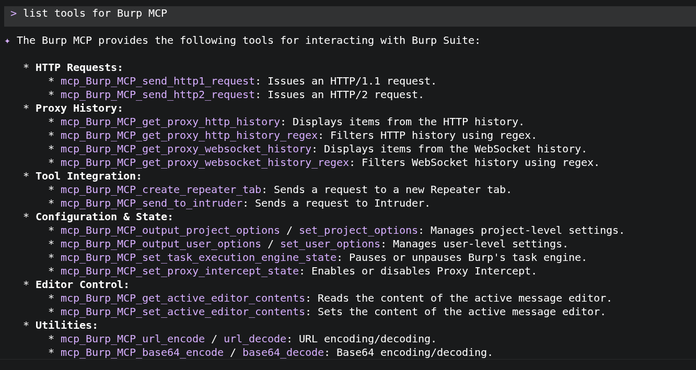Click the mcp_Burp_MCP_get_proxy_http_history entry

(170, 122)
